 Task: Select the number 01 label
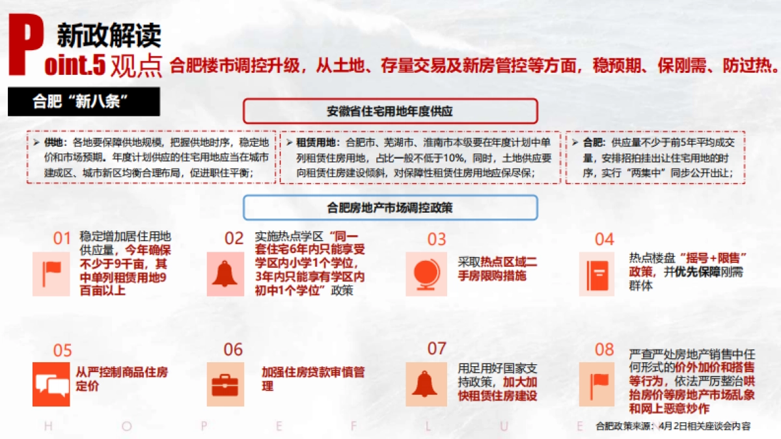pyautogui.click(x=61, y=238)
